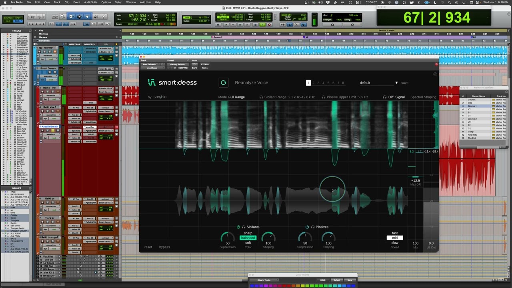The image size is (512, 288).
Task: Toggle Grid edit mode
Action: click(18, 21)
